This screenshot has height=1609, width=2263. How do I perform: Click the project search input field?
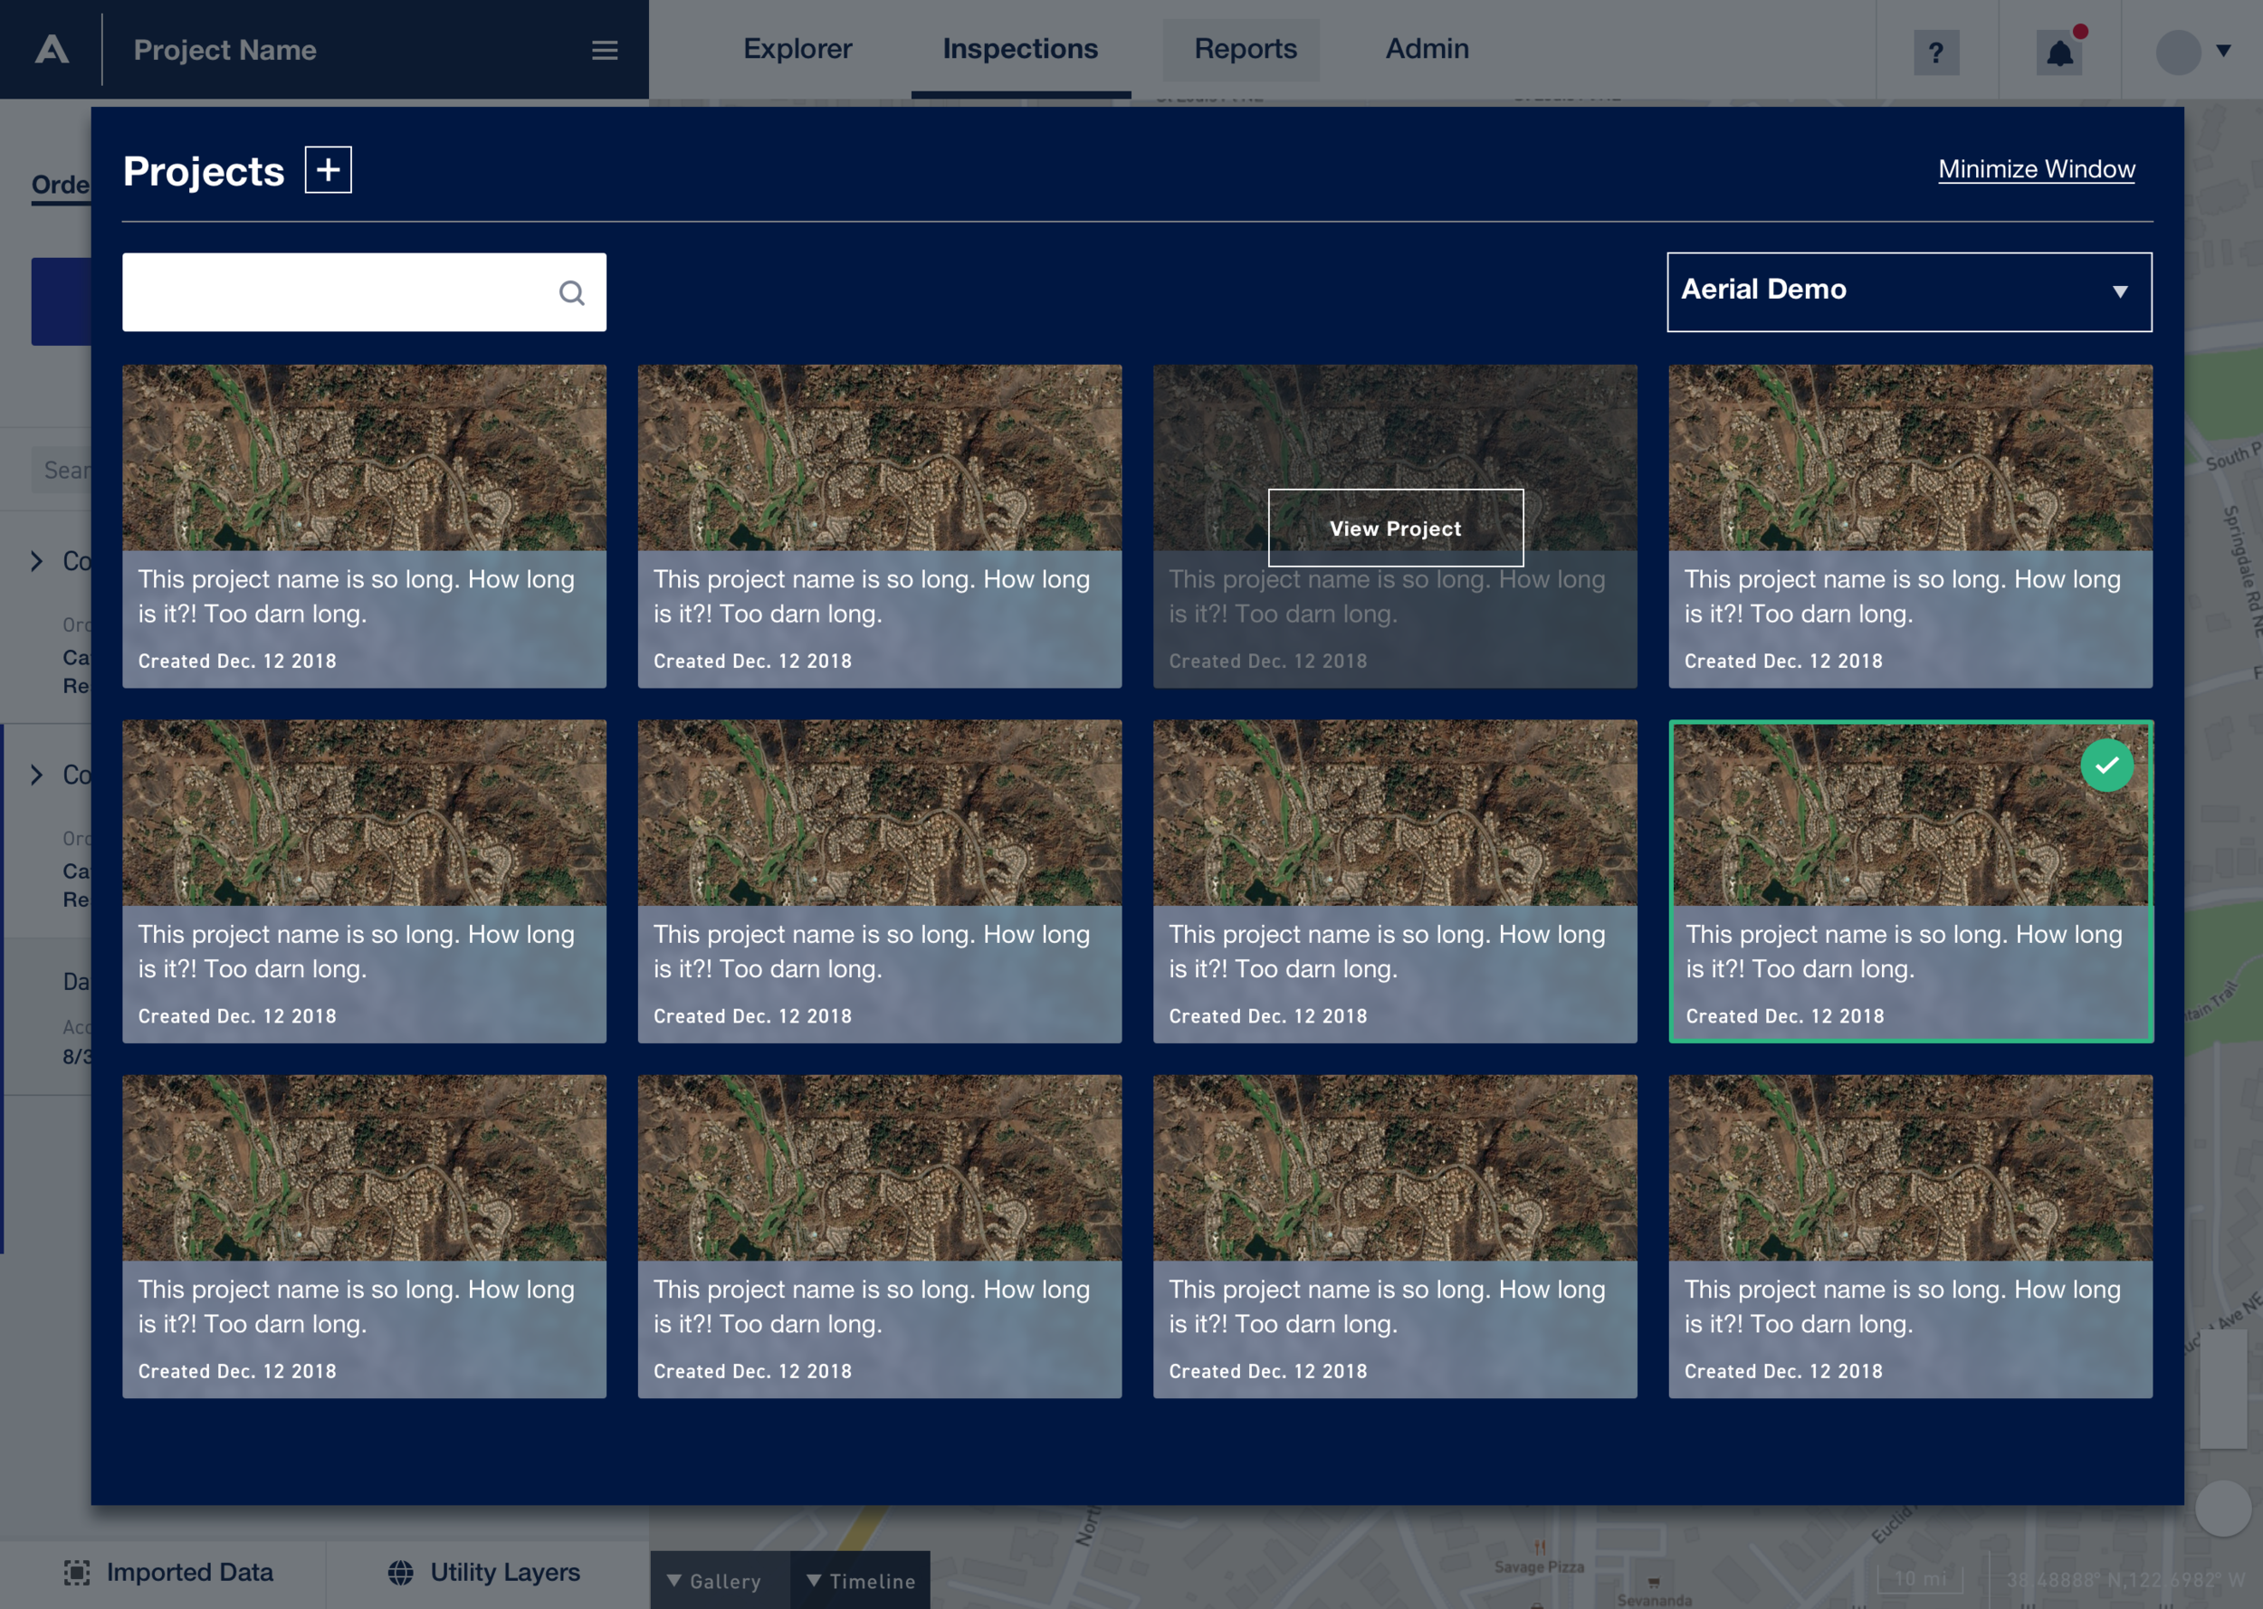364,292
